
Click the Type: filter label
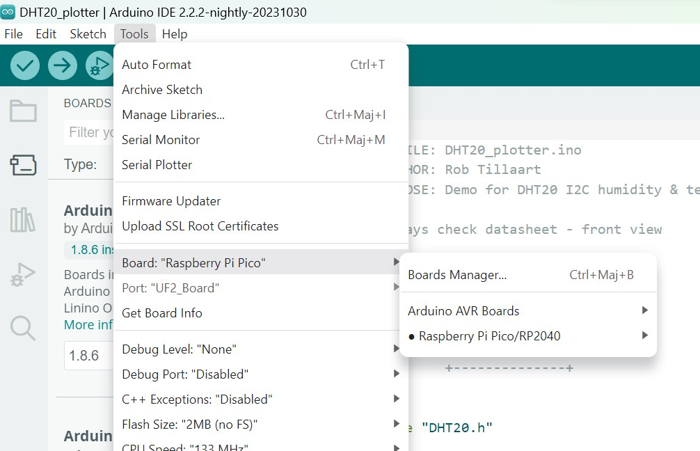[80, 164]
